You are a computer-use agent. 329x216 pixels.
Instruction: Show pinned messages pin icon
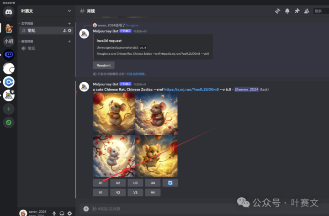coord(297,11)
